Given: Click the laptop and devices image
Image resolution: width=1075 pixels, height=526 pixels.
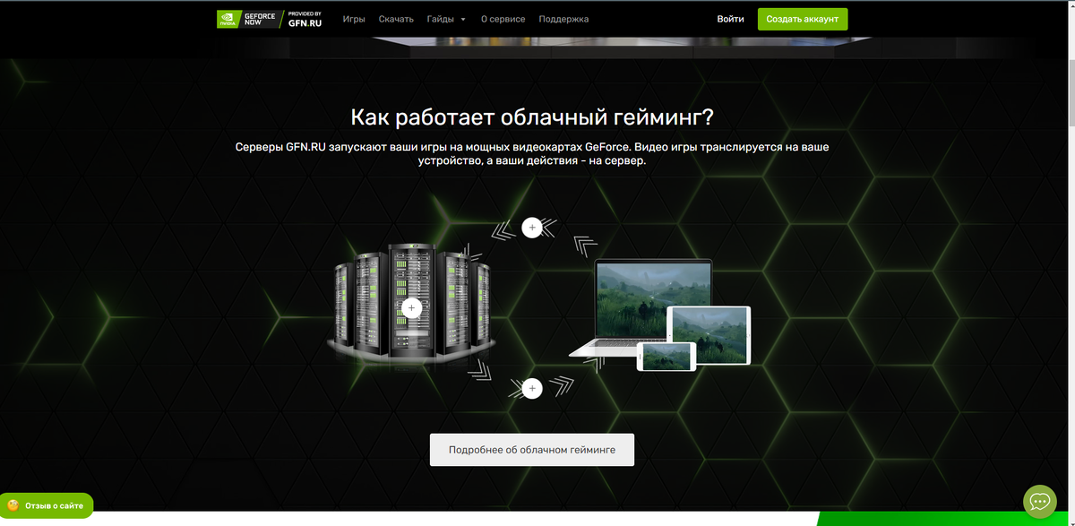Looking at the screenshot, I should click(x=660, y=315).
